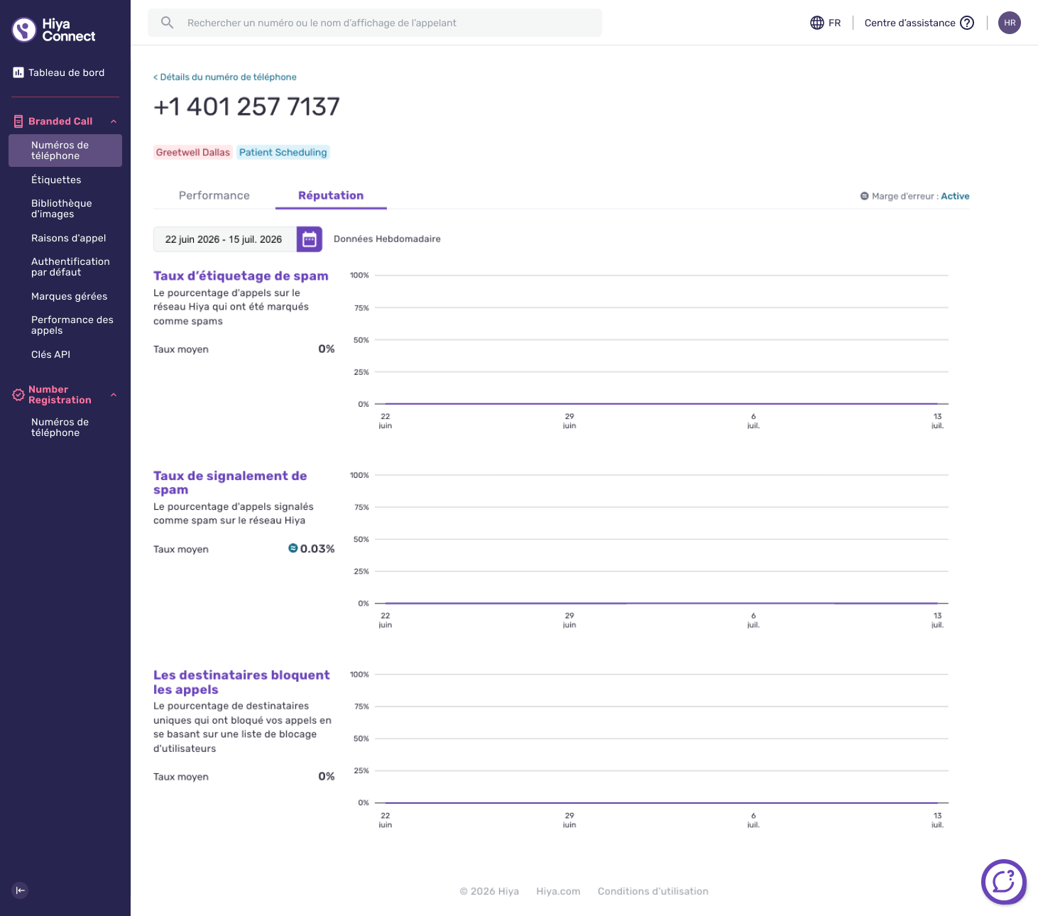Toggle the Marge d'erreur Active setting
This screenshot has width=1038, height=916.
point(955,196)
